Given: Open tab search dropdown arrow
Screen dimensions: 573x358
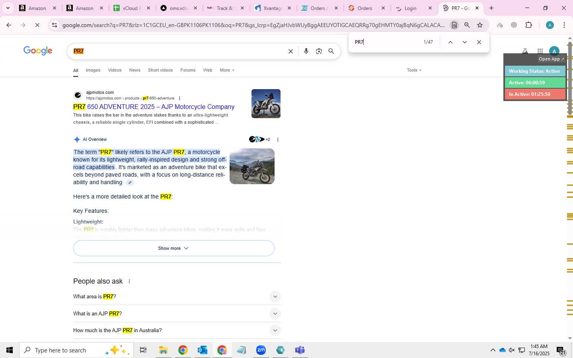Looking at the screenshot, I should pos(8,8).
